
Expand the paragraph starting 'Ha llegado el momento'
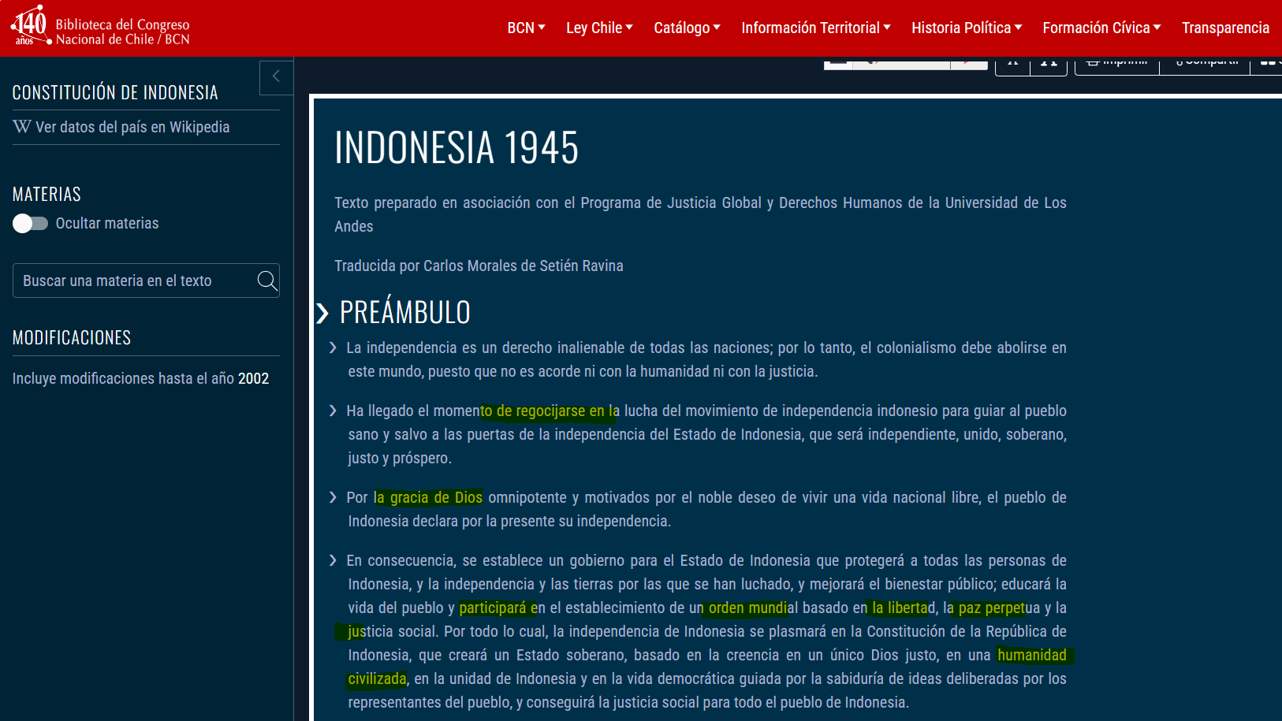pos(333,411)
